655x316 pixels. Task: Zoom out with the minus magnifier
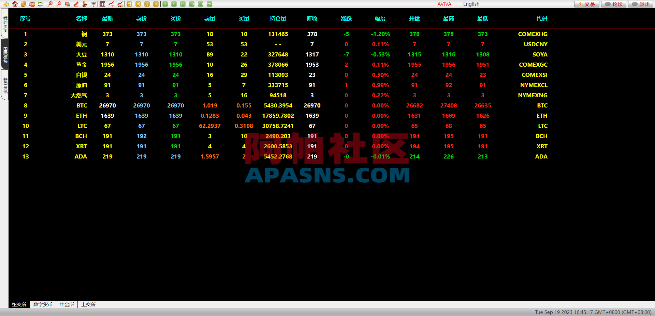tap(59, 4)
